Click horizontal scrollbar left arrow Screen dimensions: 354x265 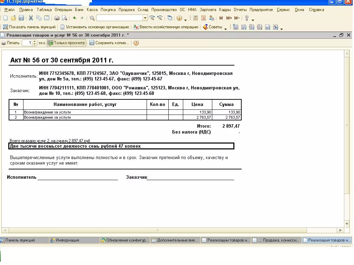(5, 230)
